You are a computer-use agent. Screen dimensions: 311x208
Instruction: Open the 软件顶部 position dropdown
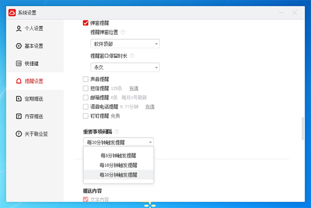(125, 43)
